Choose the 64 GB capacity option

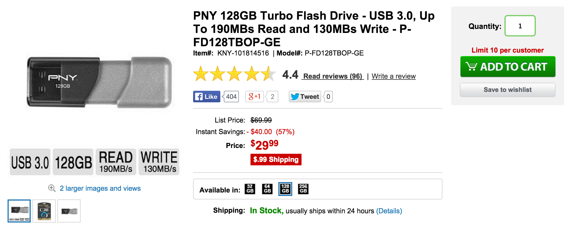coord(267,189)
